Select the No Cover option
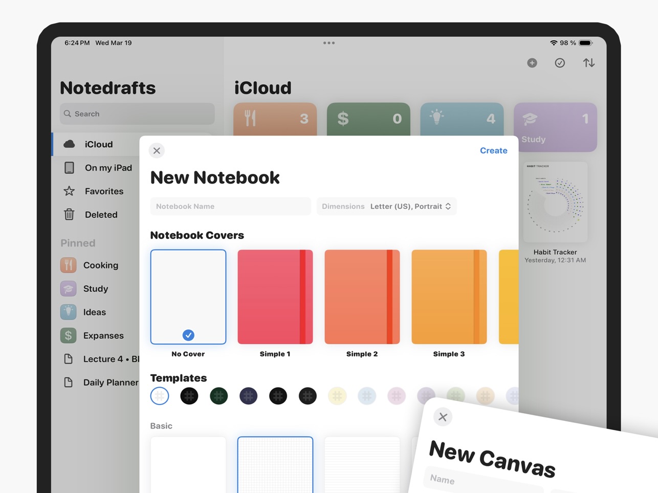Image resolution: width=658 pixels, height=493 pixels. click(188, 297)
